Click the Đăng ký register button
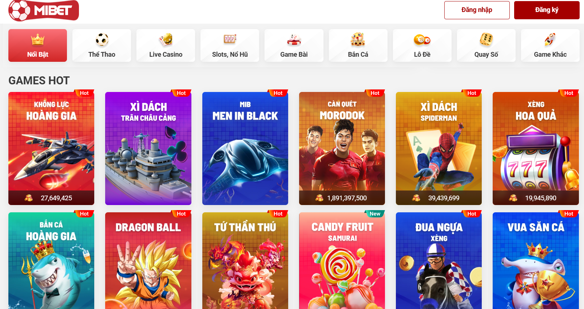The height and width of the screenshot is (309, 584). coord(547,10)
